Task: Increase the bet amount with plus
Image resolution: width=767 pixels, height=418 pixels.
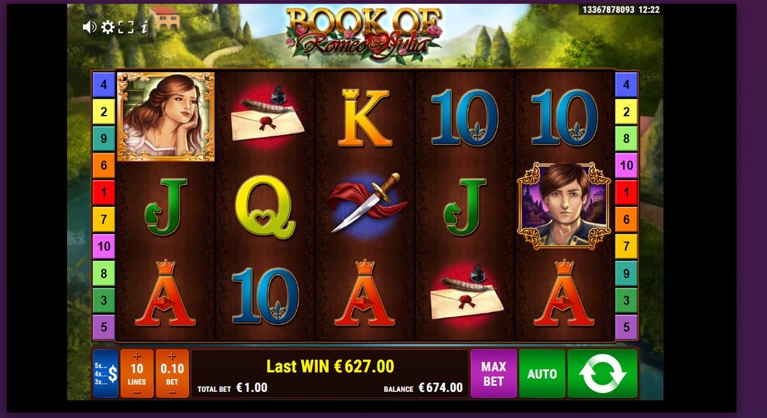Action: [x=172, y=357]
